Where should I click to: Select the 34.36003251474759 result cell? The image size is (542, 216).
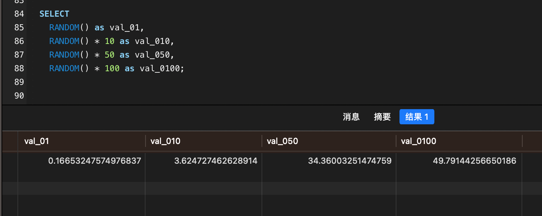tap(349, 161)
